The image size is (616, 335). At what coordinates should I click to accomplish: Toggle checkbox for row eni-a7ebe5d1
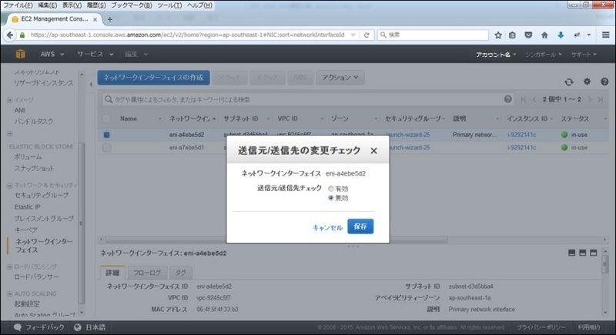pos(107,147)
